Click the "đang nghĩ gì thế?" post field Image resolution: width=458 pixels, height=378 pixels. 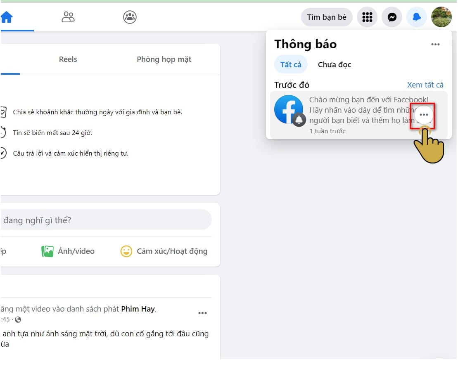click(x=106, y=220)
